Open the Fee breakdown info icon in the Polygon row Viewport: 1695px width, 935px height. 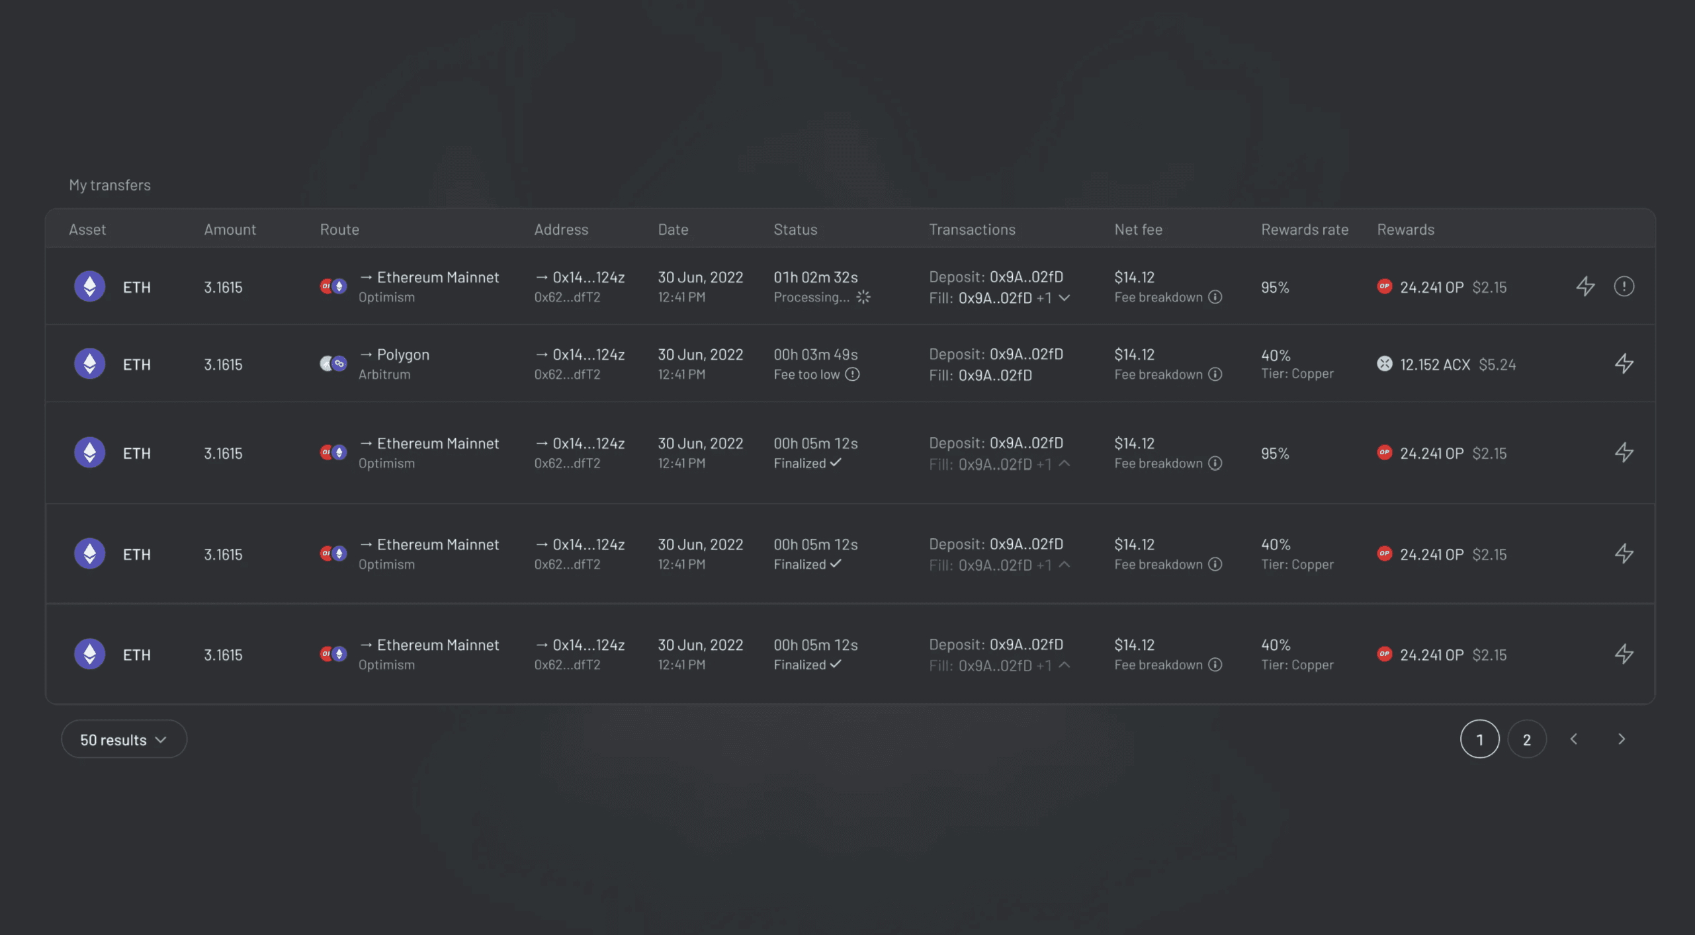click(1215, 374)
